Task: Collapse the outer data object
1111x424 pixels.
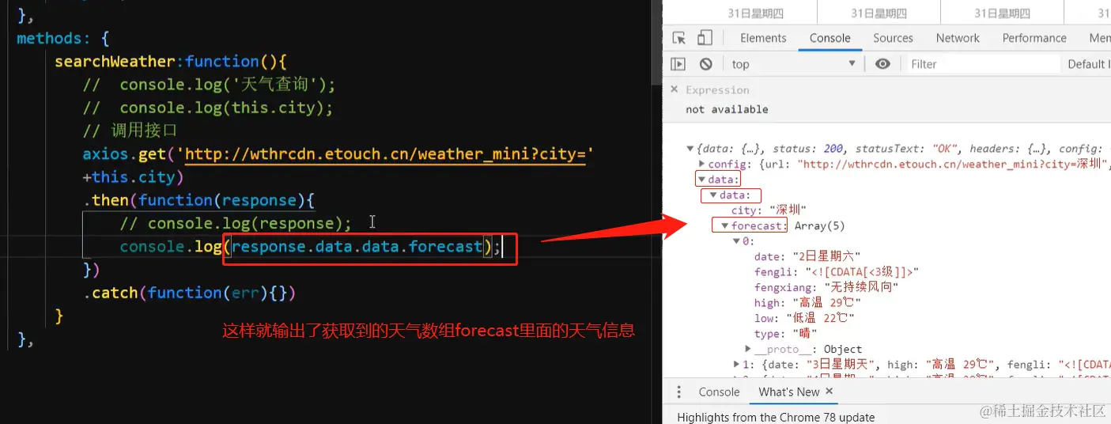Action: pos(701,180)
